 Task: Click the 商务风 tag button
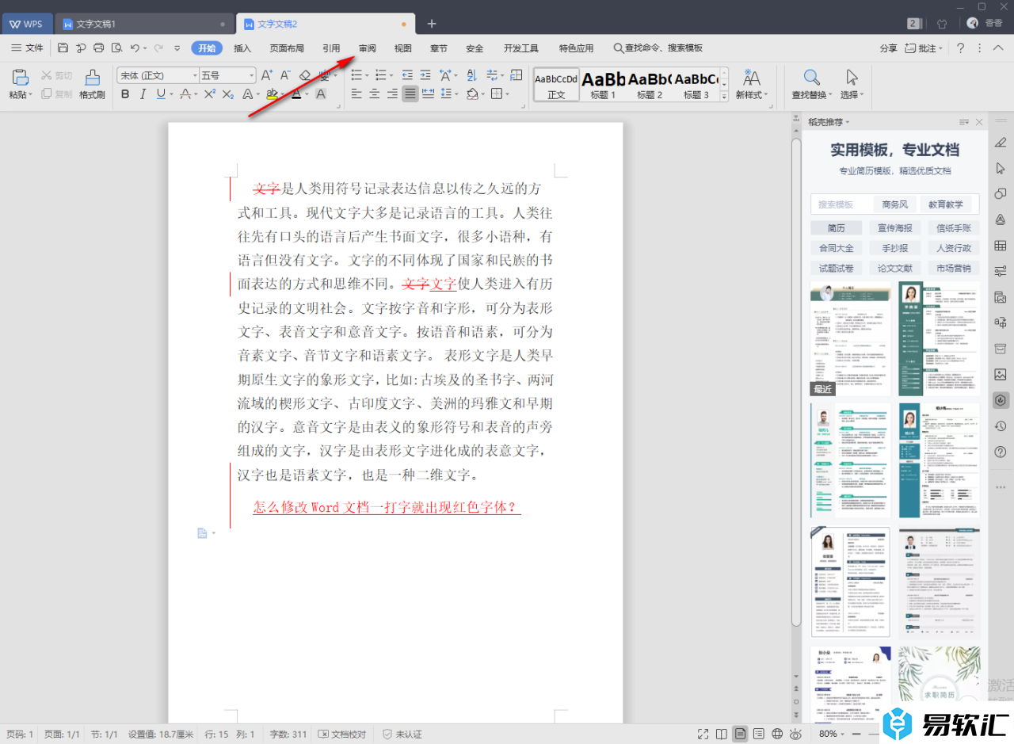coord(895,204)
